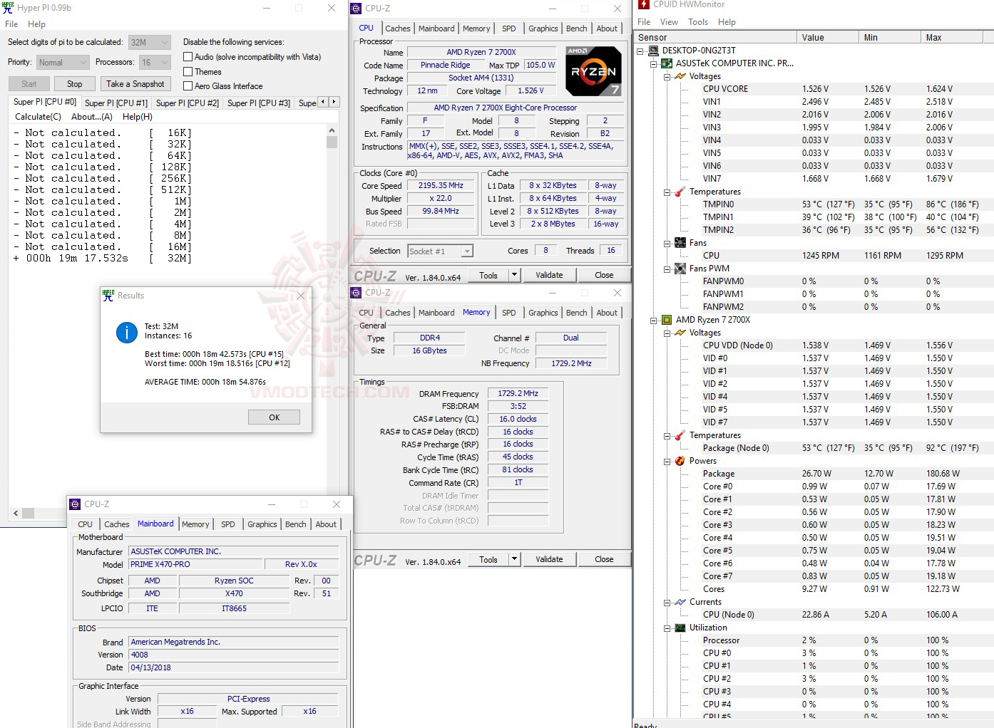Check Audio solve incompatibility with Vista

click(x=187, y=57)
